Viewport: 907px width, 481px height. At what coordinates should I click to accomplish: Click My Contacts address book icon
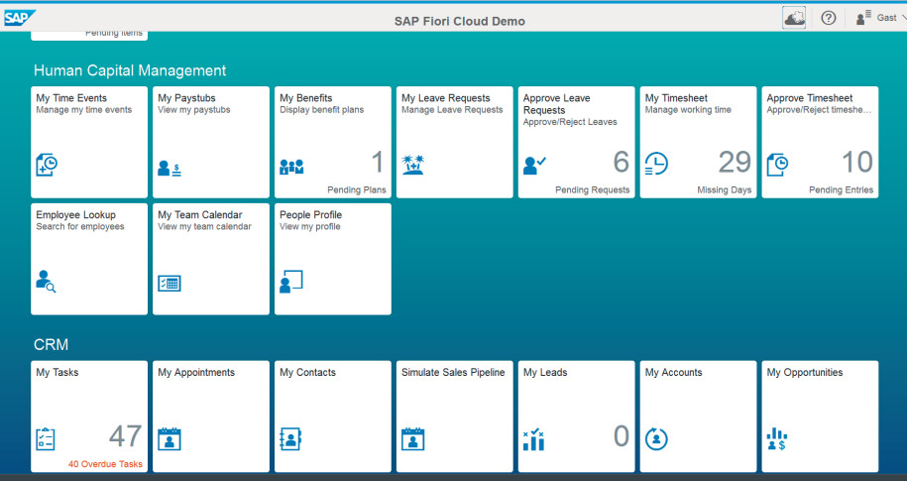290,438
